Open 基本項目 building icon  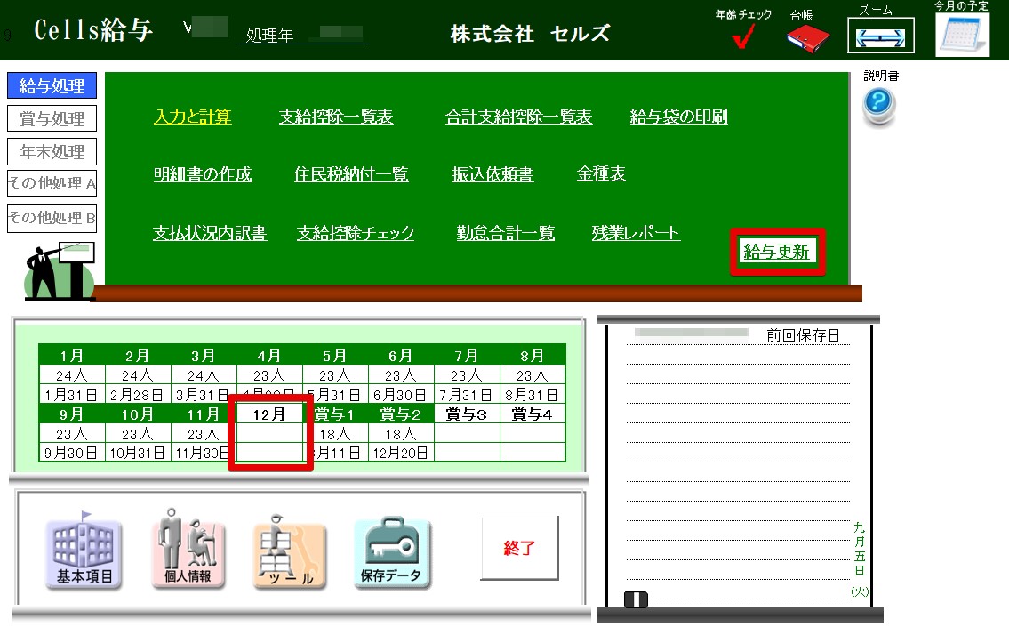[84, 552]
